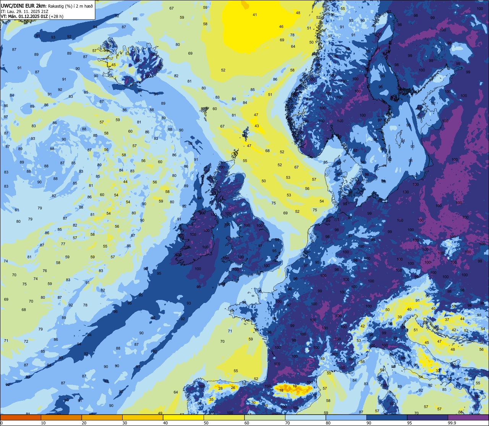The image size is (489, 426).
Task: Click the legend scale label '80'
Action: tap(328, 423)
